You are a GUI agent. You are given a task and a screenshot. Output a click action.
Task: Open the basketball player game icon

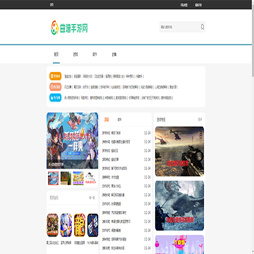tap(93, 225)
